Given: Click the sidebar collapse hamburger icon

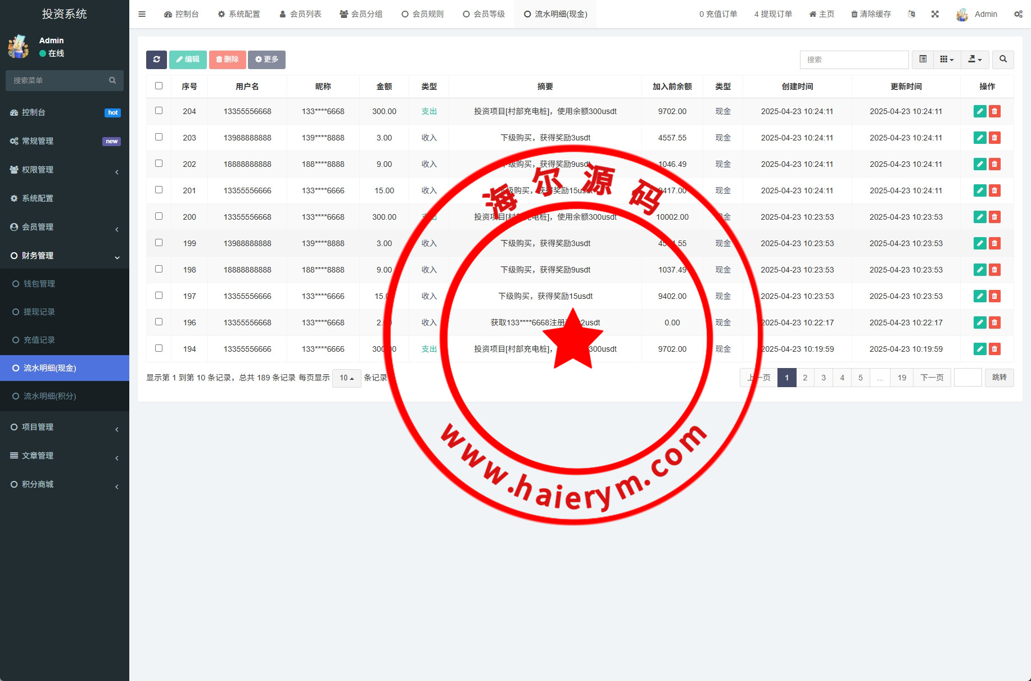Looking at the screenshot, I should [142, 14].
